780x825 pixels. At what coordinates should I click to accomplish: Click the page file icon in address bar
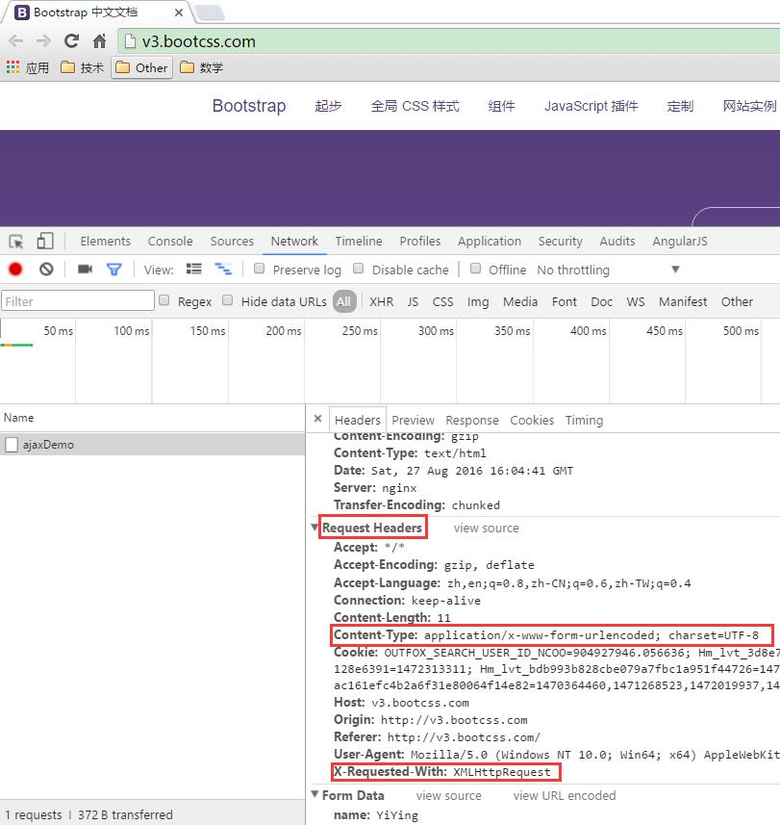[x=132, y=41]
